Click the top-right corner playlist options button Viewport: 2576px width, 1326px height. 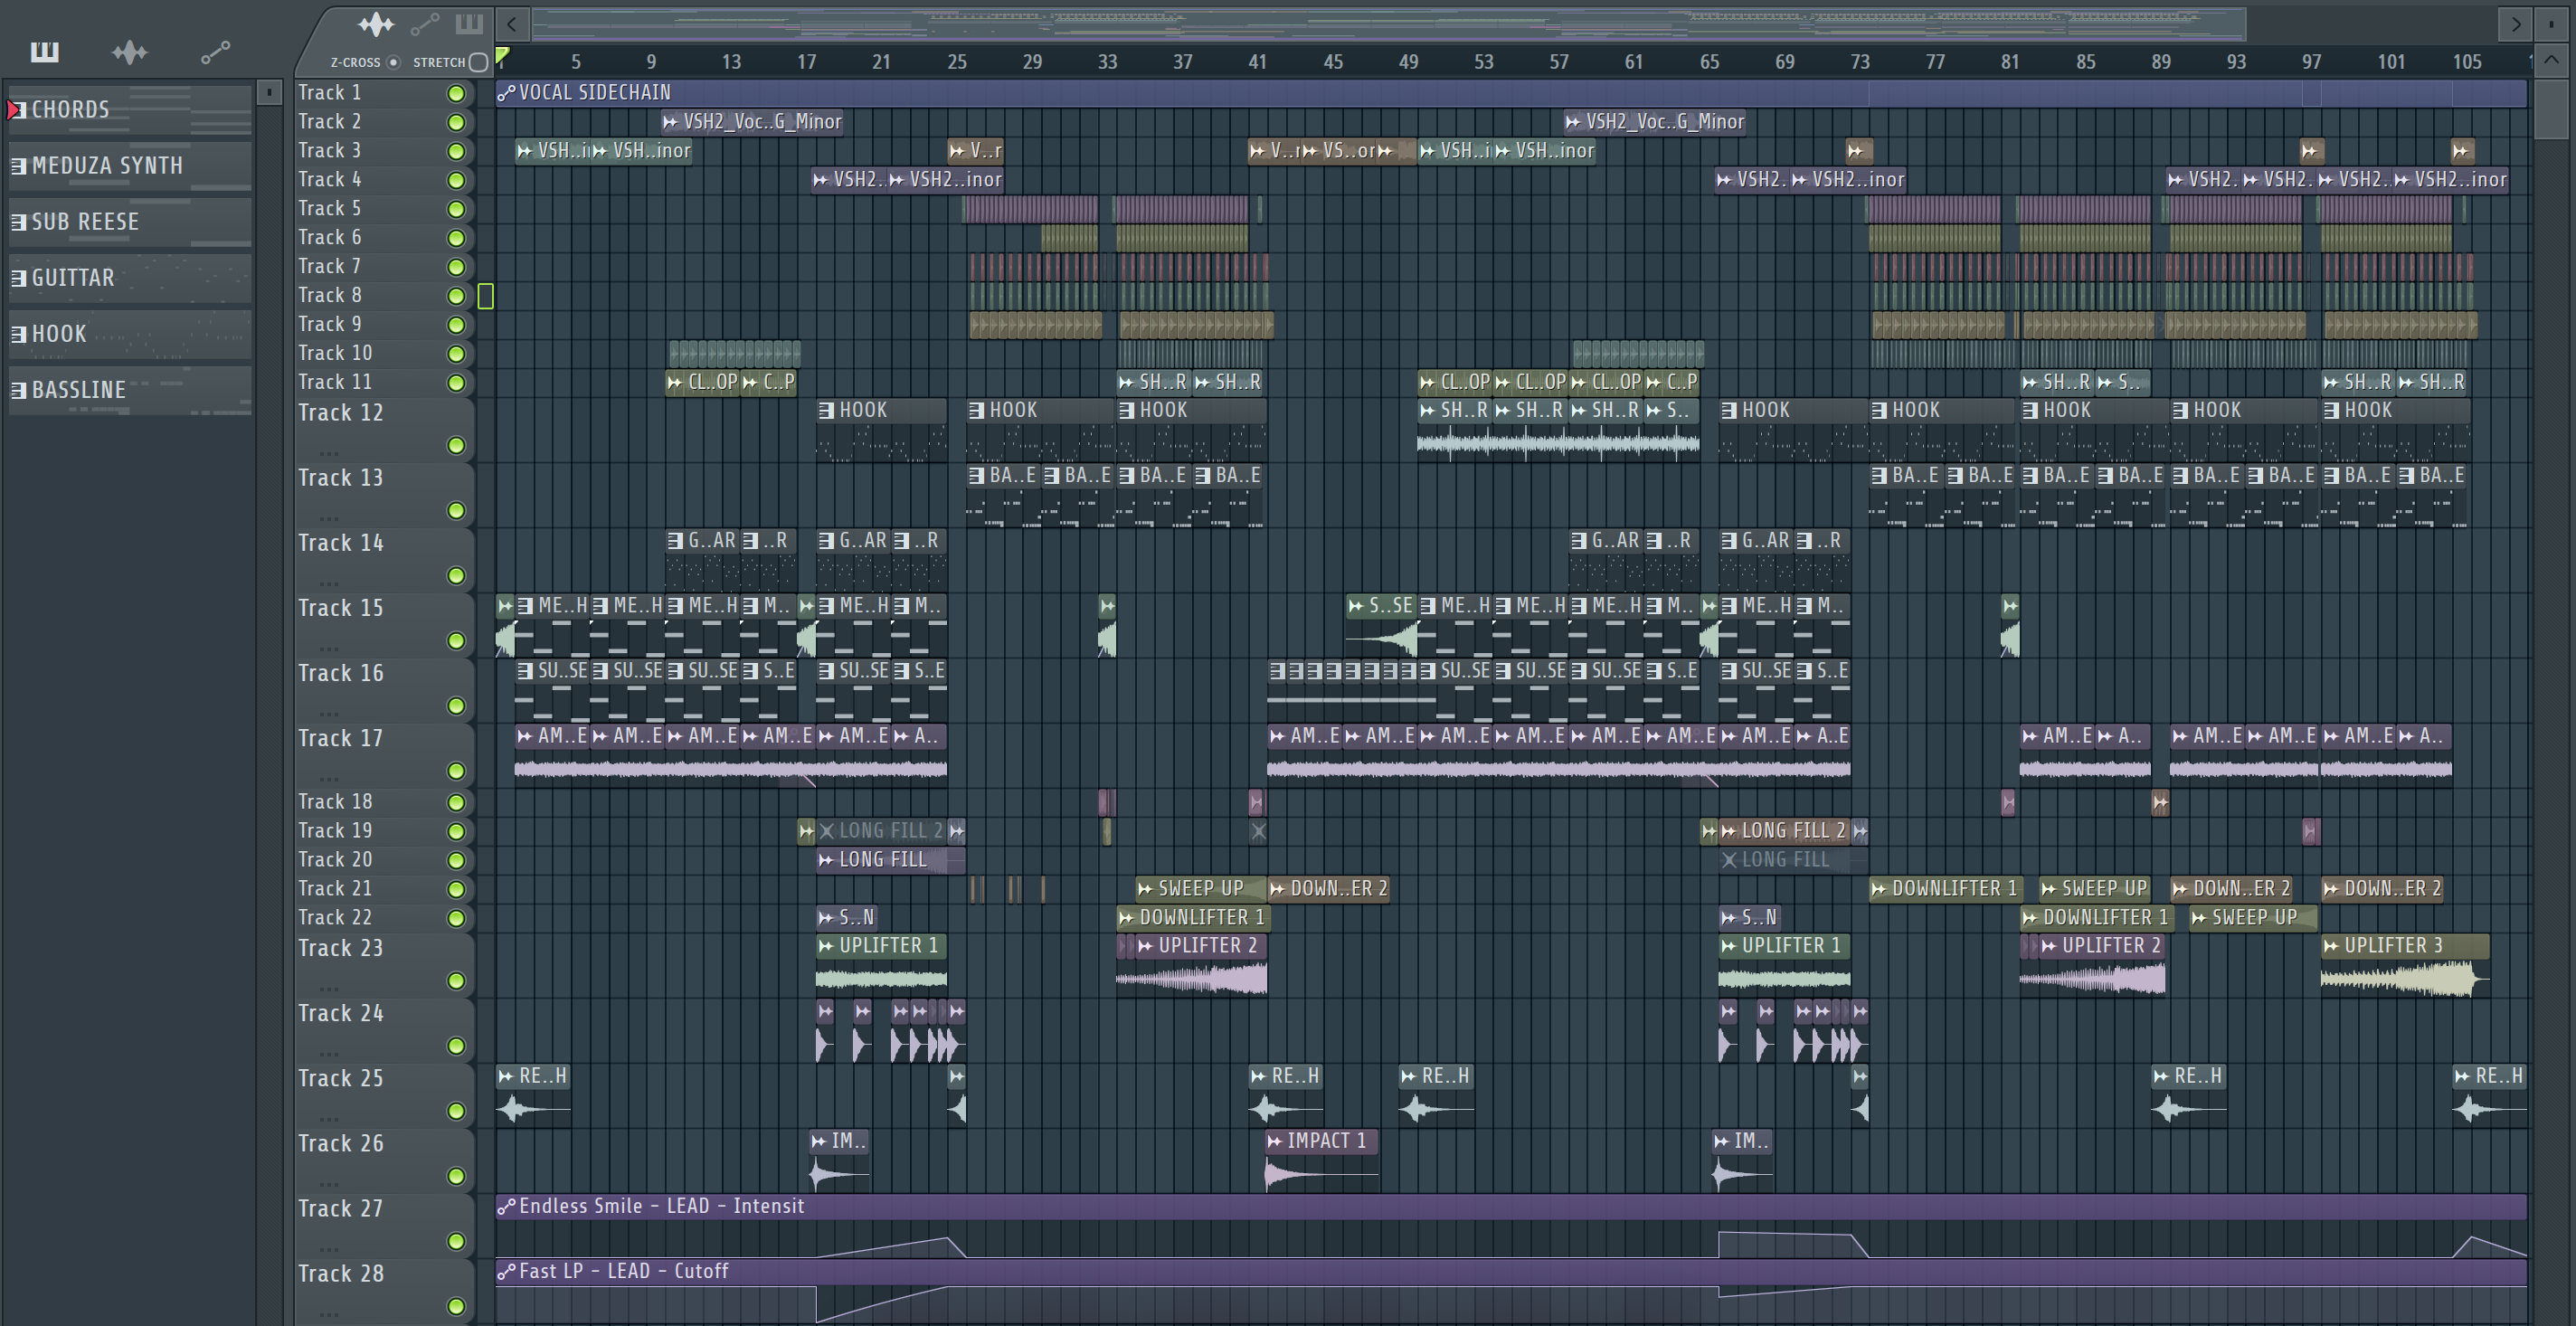pyautogui.click(x=2552, y=23)
